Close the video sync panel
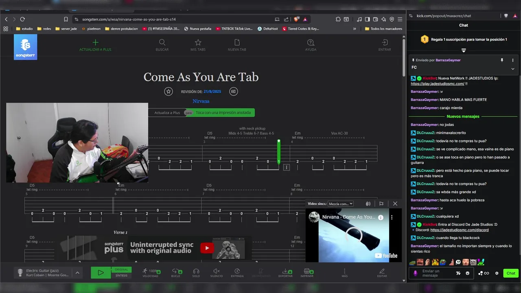The width and height of the screenshot is (521, 293). pos(395,203)
